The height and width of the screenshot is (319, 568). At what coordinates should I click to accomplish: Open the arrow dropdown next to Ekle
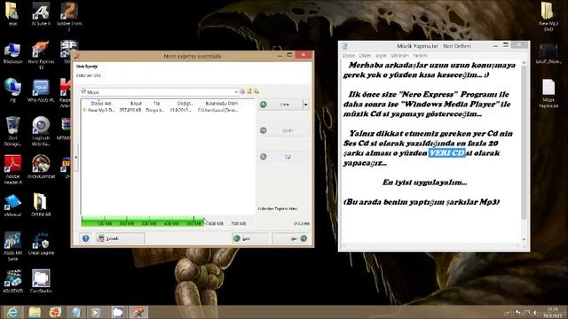(x=305, y=105)
